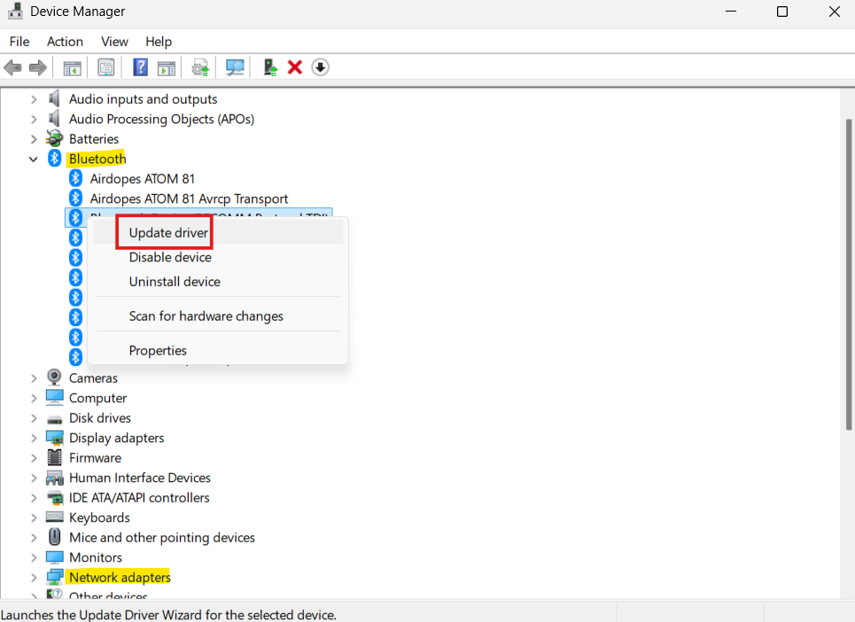Expand Audio inputs and outputs category
The width and height of the screenshot is (855, 622).
34,99
